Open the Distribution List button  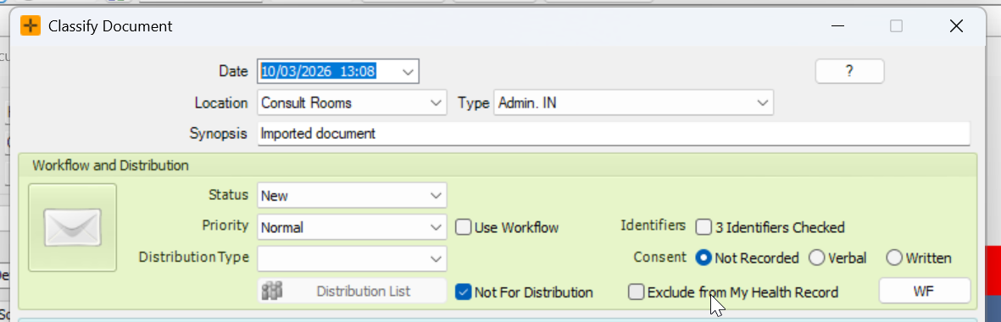click(352, 291)
